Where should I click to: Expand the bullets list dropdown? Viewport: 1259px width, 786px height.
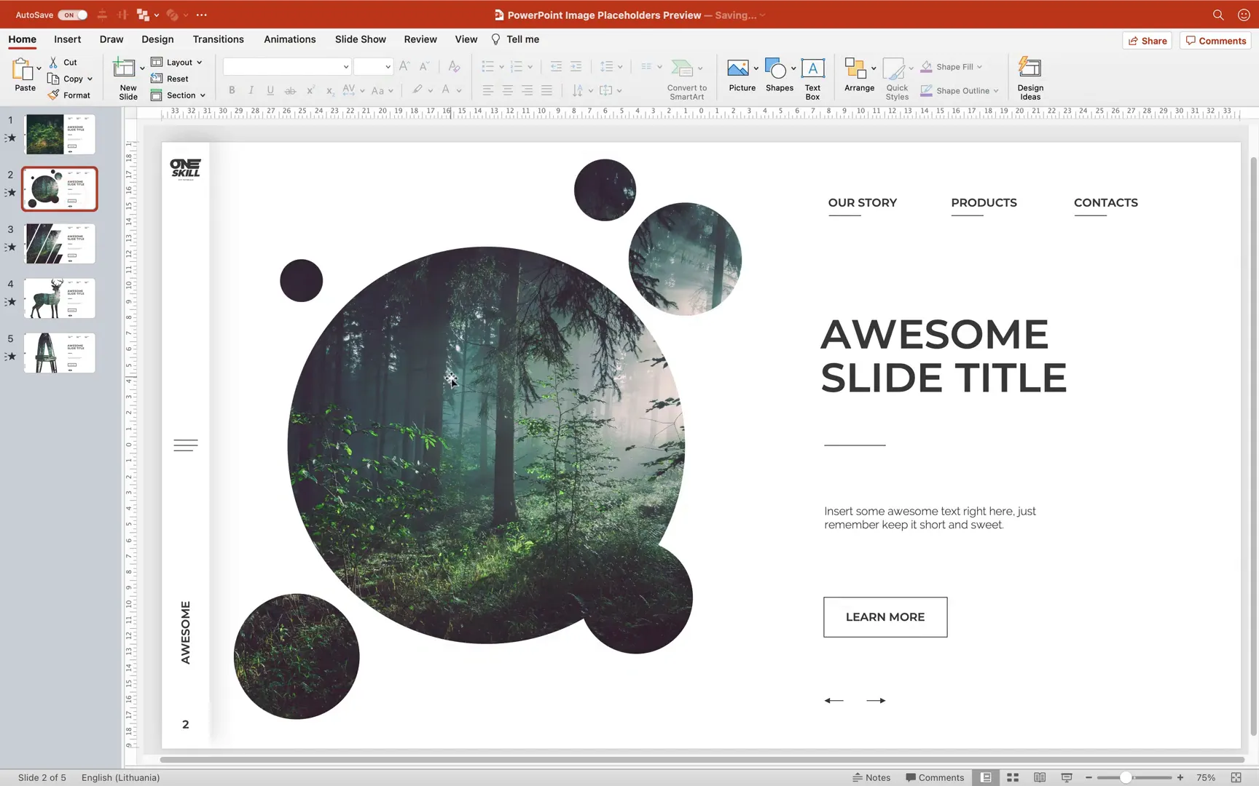pyautogui.click(x=501, y=67)
